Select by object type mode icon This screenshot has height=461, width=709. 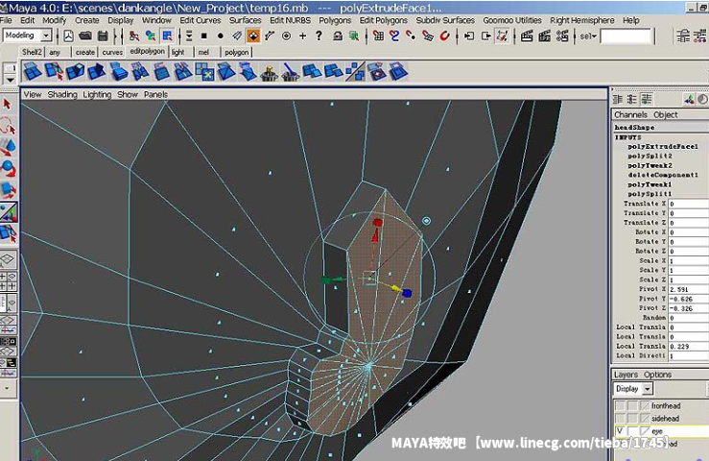point(151,36)
